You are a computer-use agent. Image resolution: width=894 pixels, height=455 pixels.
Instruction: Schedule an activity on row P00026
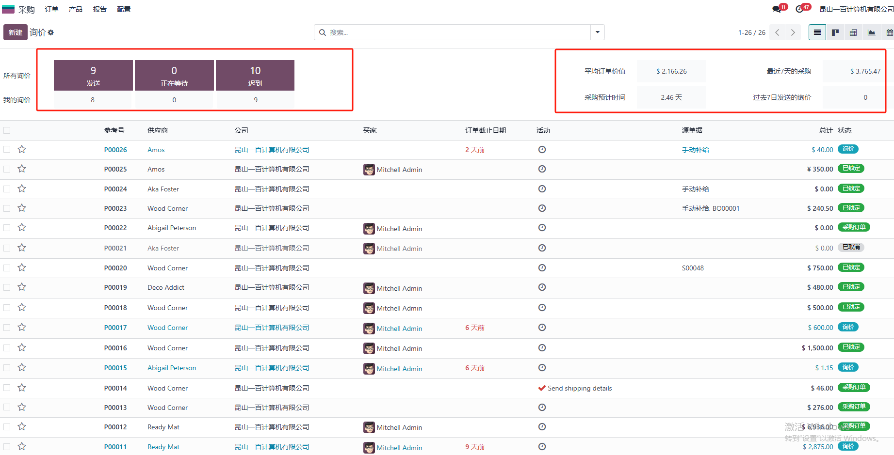(x=542, y=149)
